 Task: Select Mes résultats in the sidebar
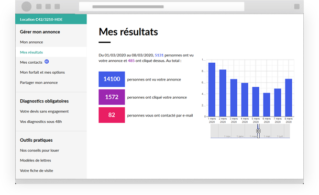31,52
